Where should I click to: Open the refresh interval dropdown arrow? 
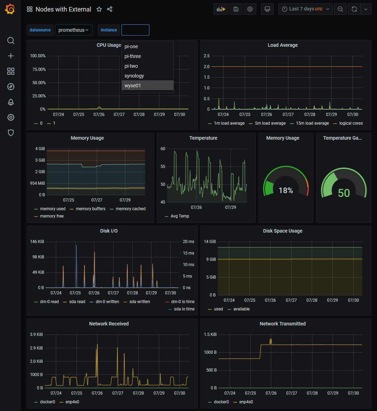365,9
